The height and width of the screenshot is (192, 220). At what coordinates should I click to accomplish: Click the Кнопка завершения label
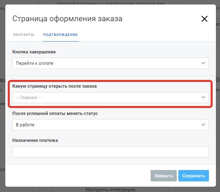(x=34, y=52)
